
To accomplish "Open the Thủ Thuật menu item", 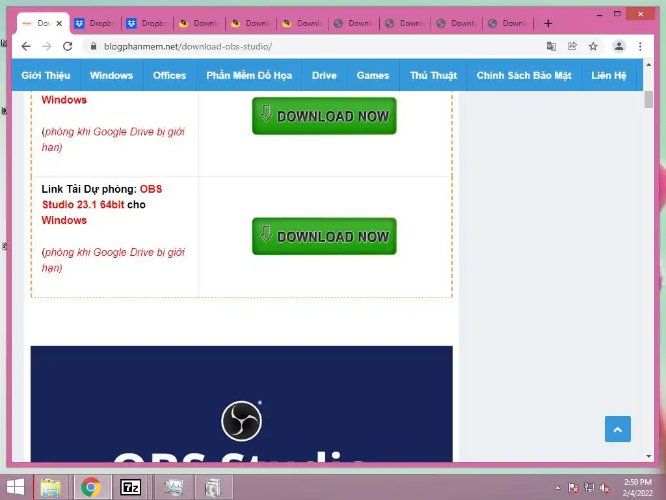I will point(433,76).
